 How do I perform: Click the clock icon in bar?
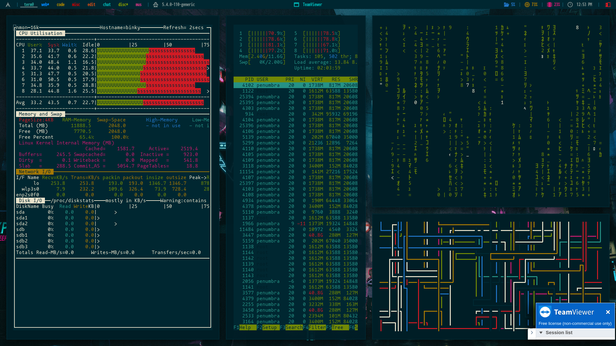tap(570, 4)
